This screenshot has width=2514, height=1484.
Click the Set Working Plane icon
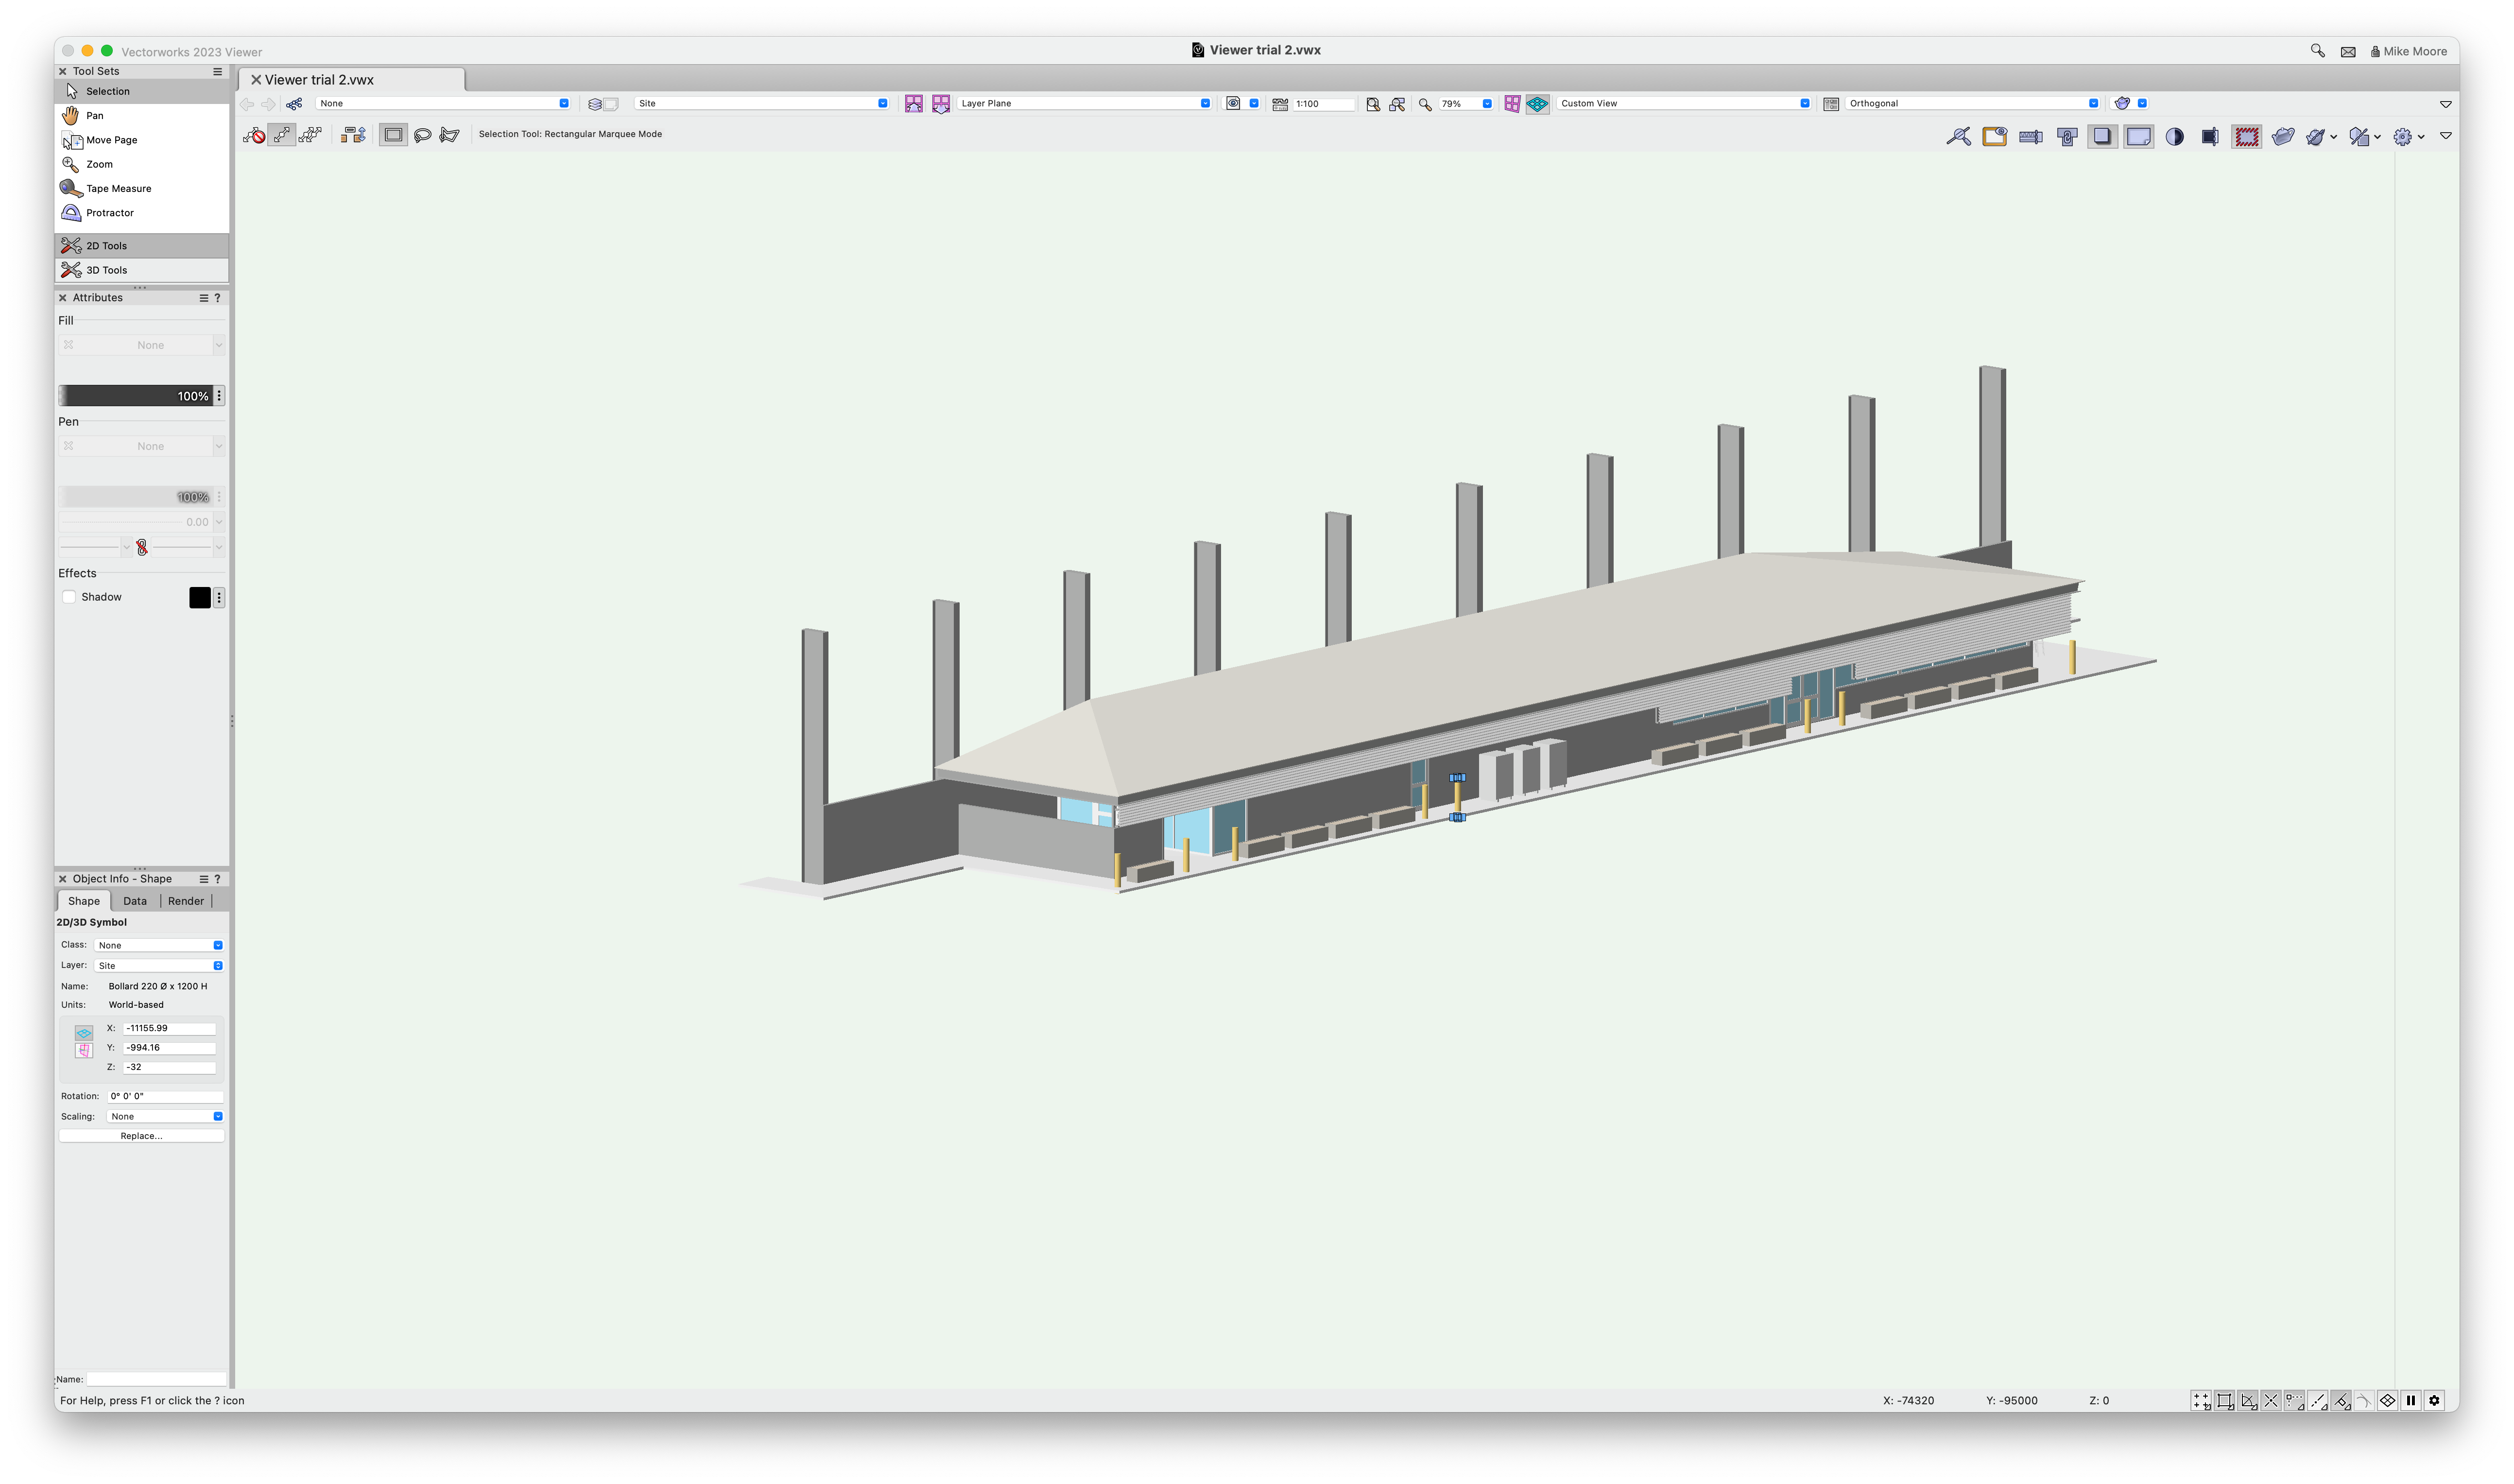pos(914,104)
